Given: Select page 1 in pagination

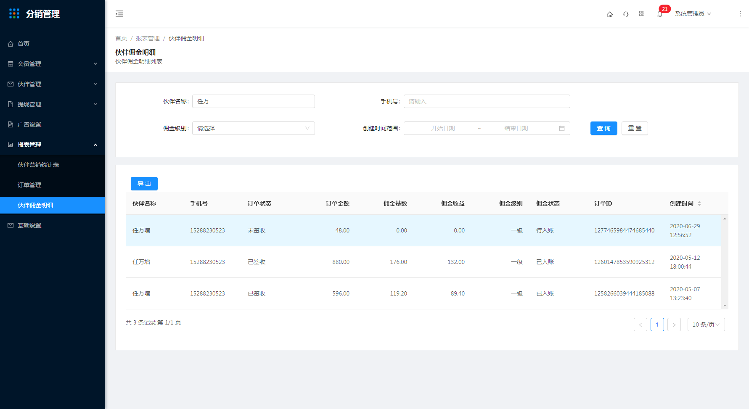Looking at the screenshot, I should click(x=657, y=325).
